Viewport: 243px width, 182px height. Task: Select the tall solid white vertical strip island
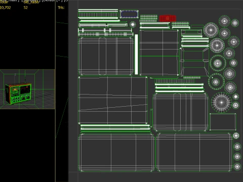(136, 54)
